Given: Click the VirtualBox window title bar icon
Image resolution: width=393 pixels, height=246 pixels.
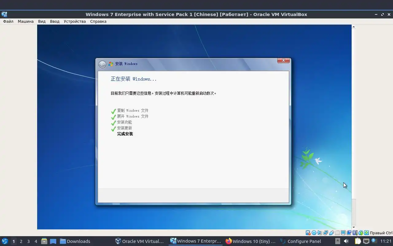Looking at the screenshot, I should (4, 14).
